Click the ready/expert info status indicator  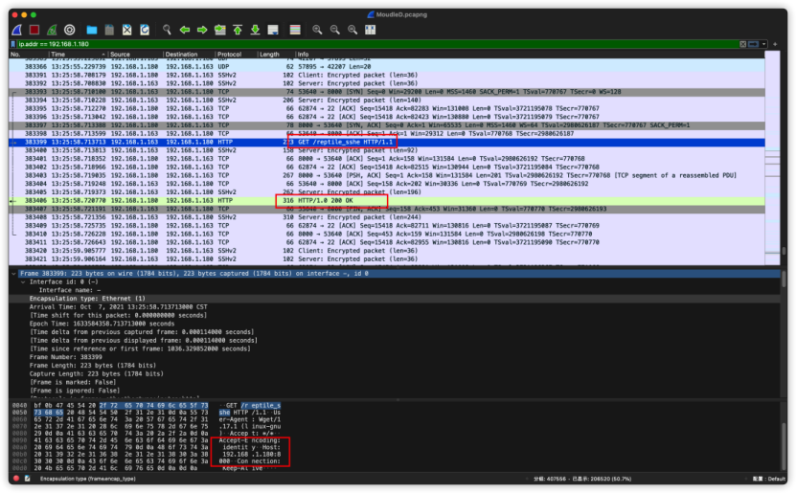click(x=16, y=479)
